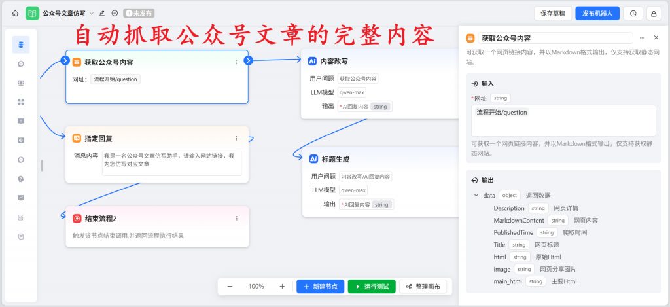Click the output connector on 获取公众号内容 node
The image size is (670, 307).
248,61
